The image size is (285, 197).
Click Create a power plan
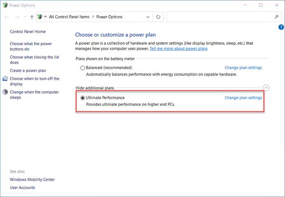(x=28, y=70)
